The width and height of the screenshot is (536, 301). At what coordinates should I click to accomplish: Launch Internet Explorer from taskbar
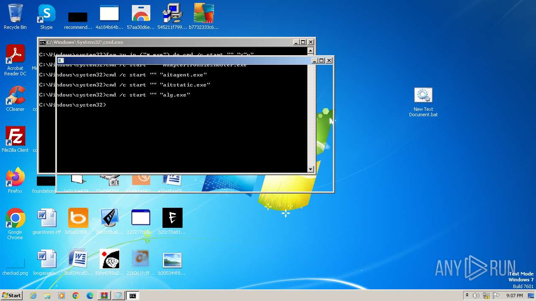click(33, 296)
